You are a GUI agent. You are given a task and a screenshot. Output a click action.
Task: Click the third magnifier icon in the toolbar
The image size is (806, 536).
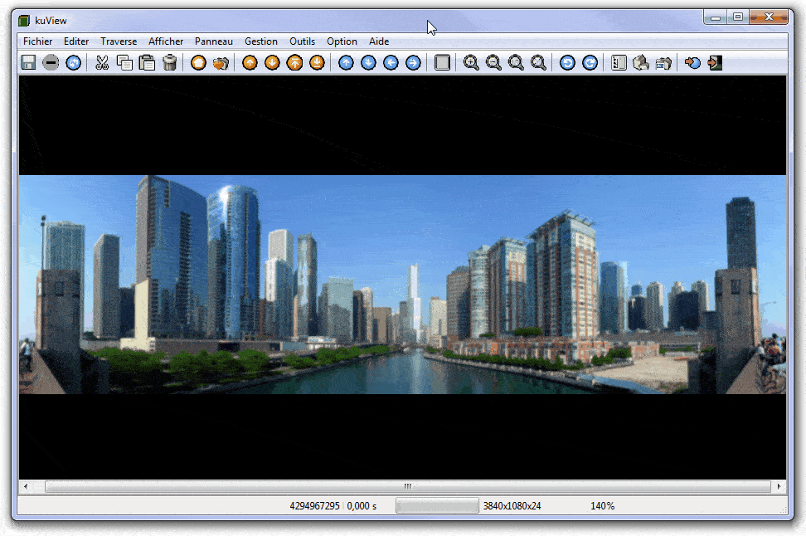[516, 63]
